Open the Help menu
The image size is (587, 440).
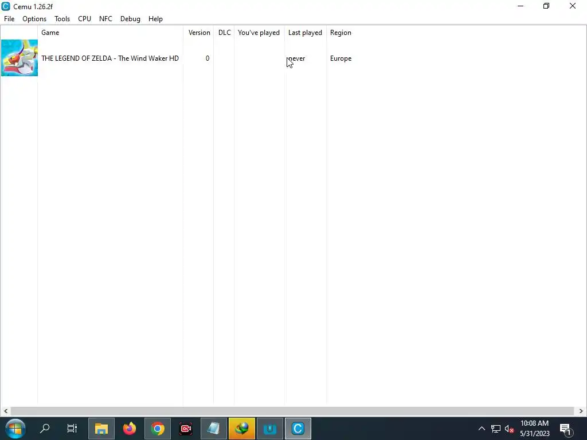coord(155,19)
